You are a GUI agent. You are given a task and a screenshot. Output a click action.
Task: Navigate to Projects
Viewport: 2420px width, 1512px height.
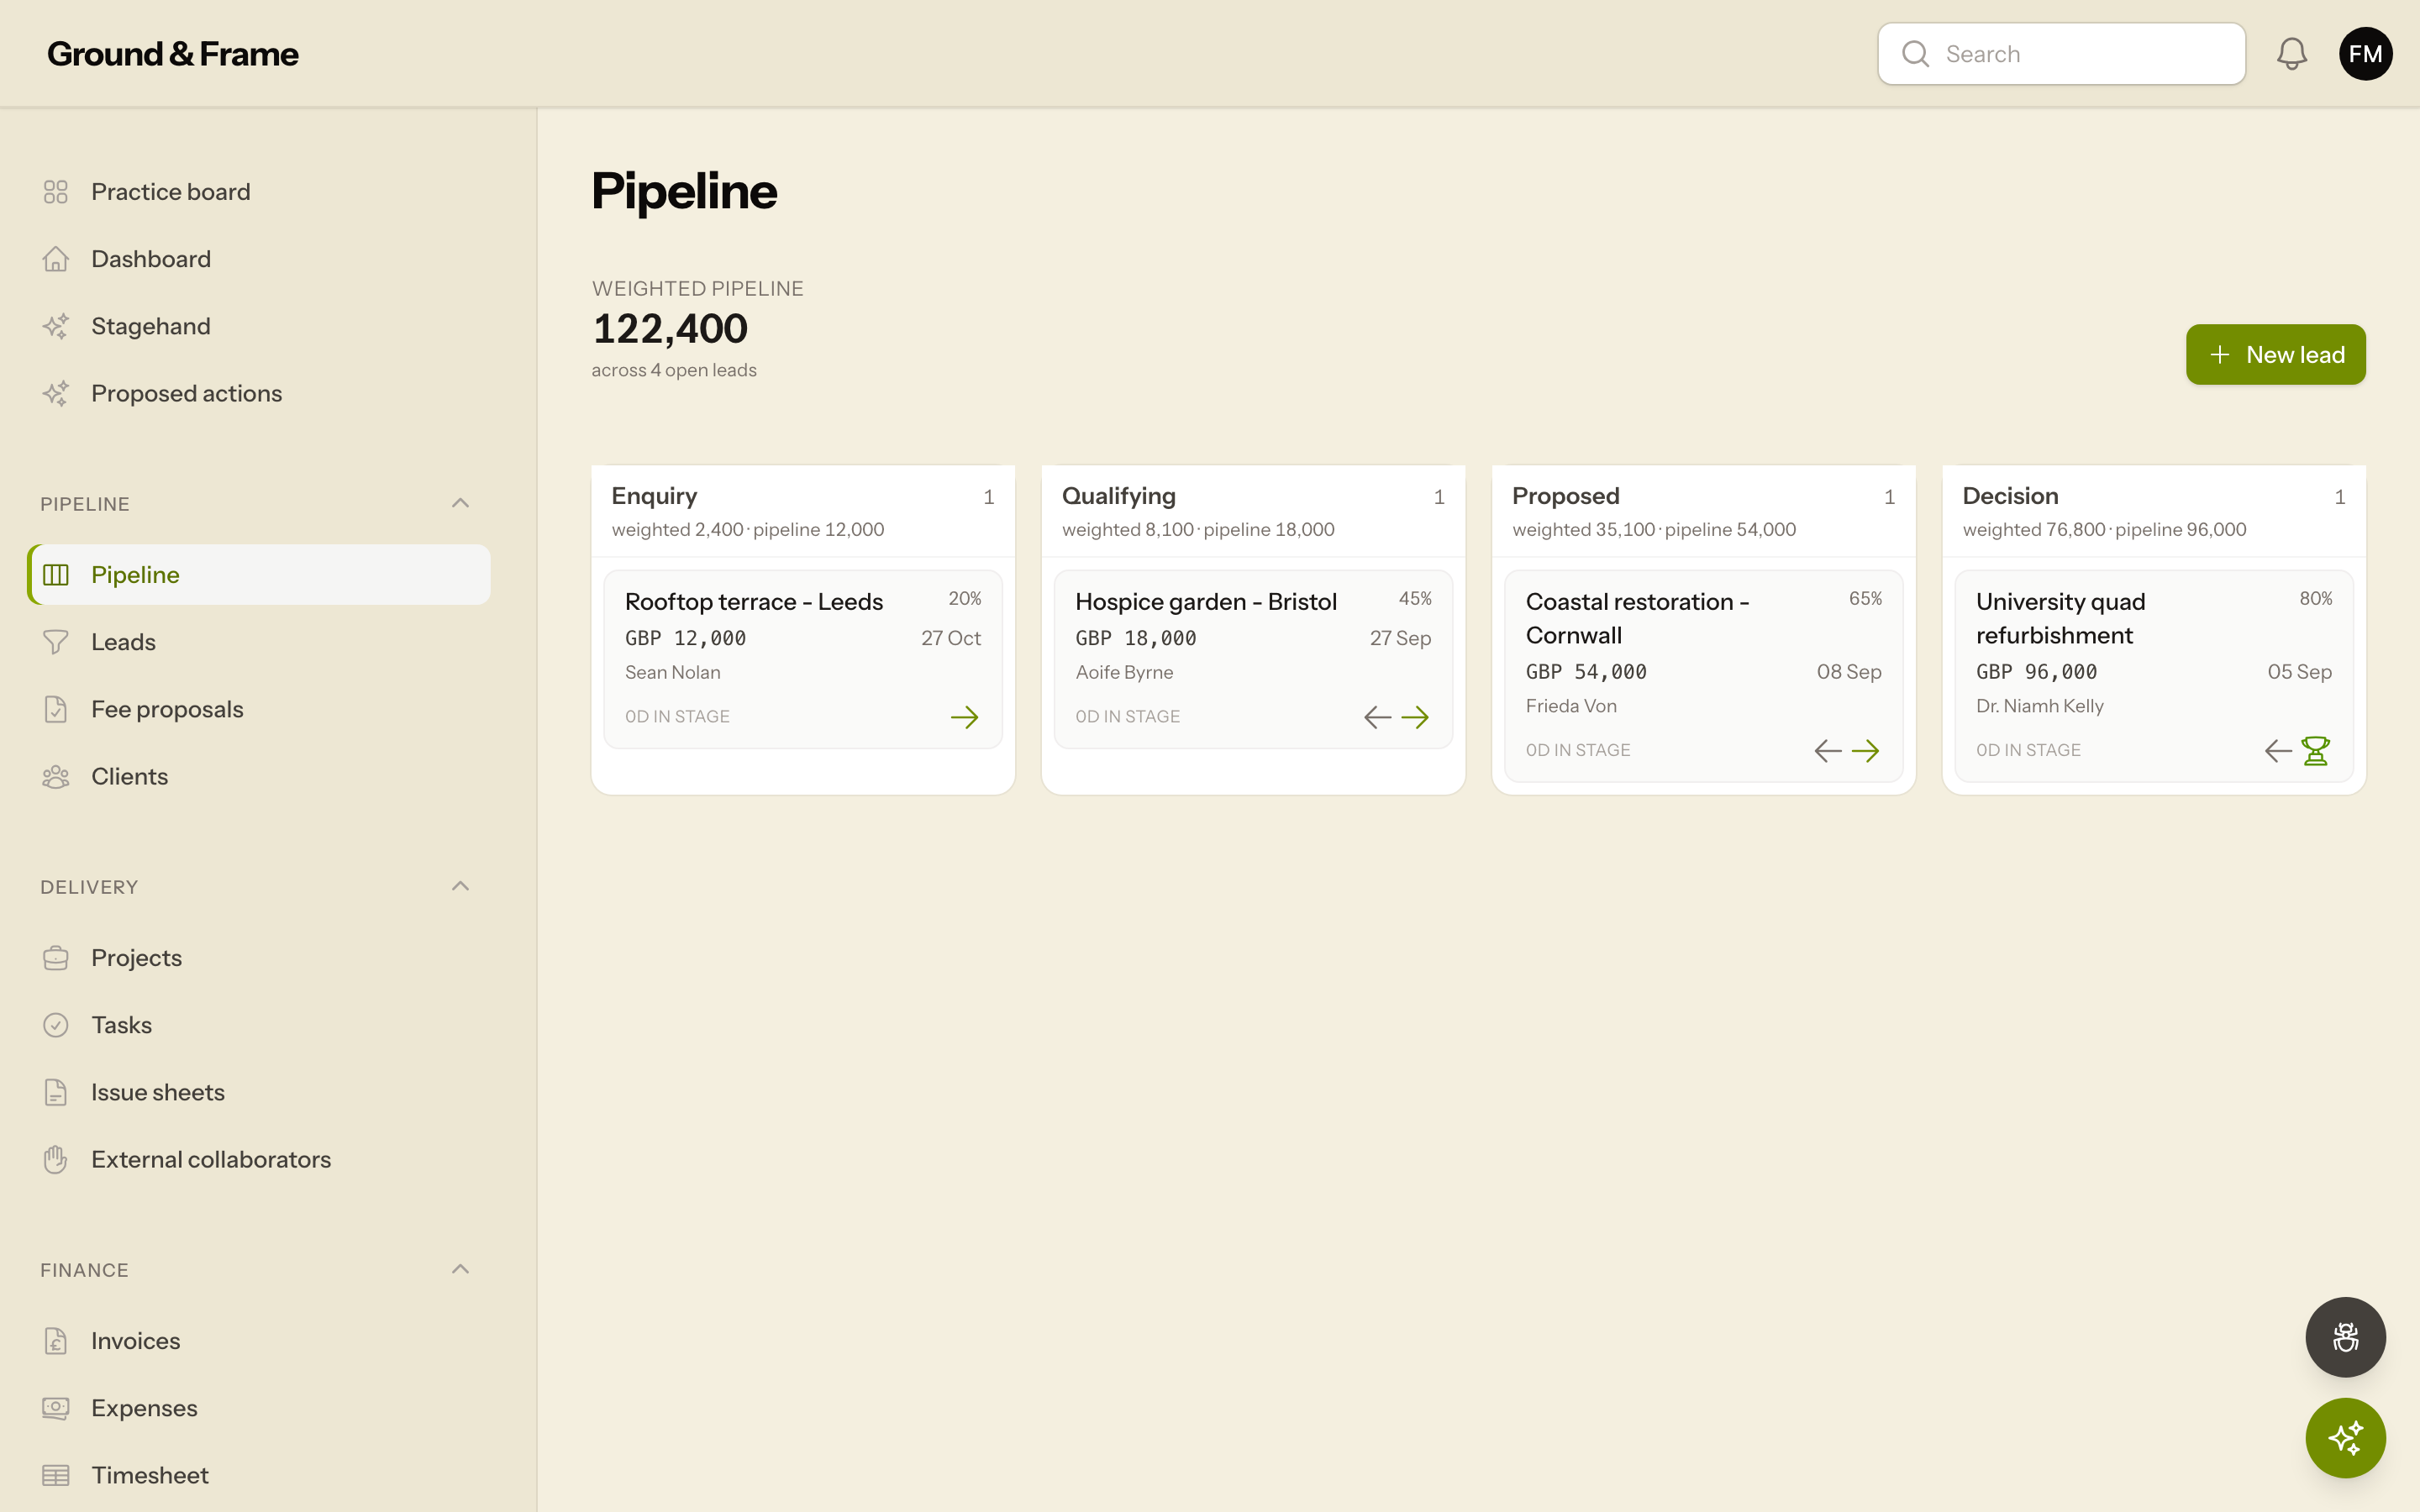259,958
